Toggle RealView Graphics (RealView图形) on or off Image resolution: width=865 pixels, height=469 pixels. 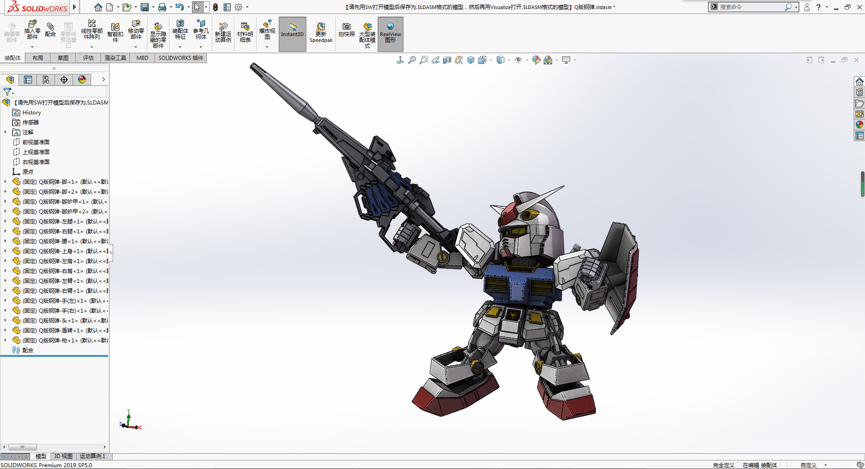tap(390, 32)
